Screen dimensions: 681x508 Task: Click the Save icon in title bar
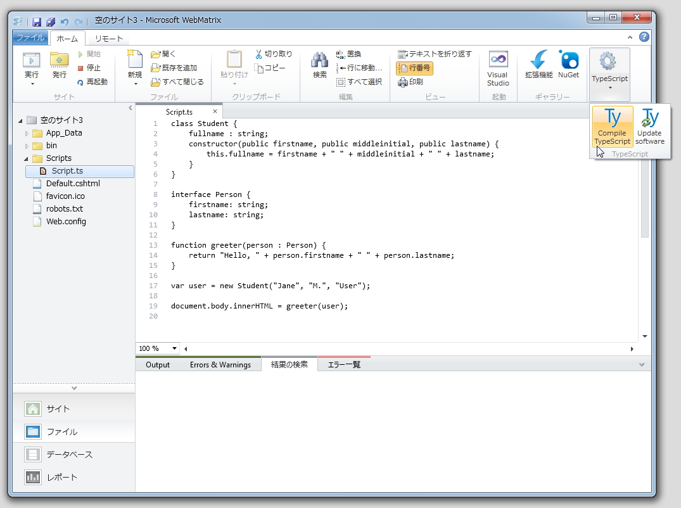37,22
